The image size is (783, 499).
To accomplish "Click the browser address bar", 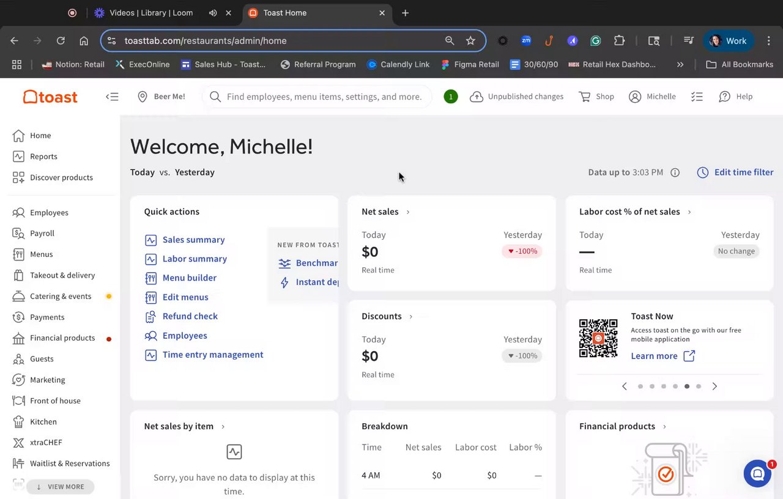I will pos(294,41).
